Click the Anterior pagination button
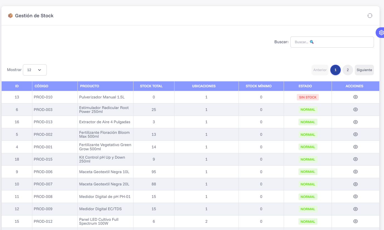384x230 pixels. [x=320, y=70]
